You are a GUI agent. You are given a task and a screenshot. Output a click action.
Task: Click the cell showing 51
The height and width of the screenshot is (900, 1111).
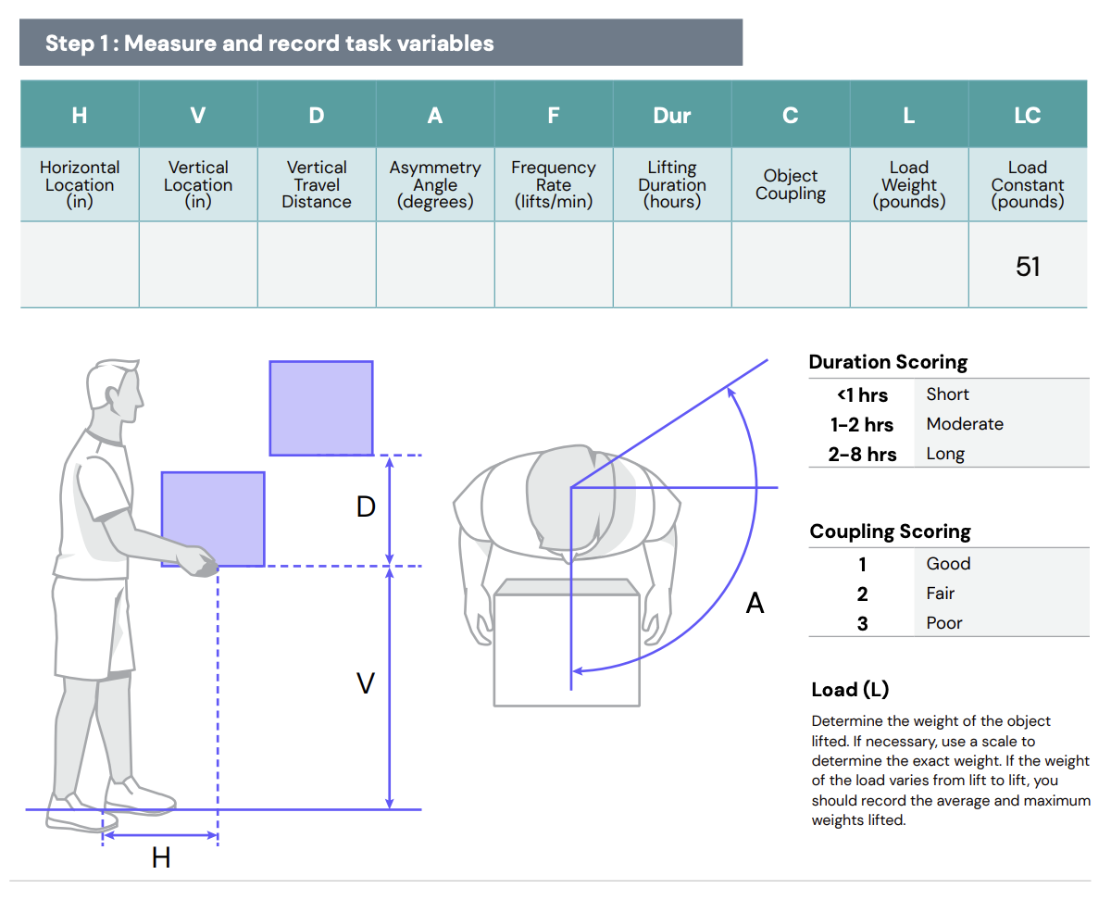pos(1028,265)
